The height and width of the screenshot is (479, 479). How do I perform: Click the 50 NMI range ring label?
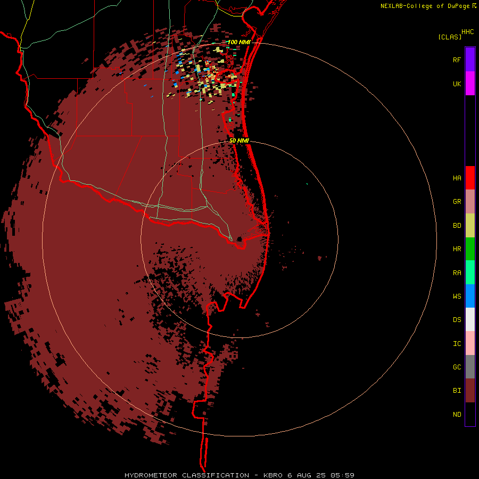tap(239, 141)
